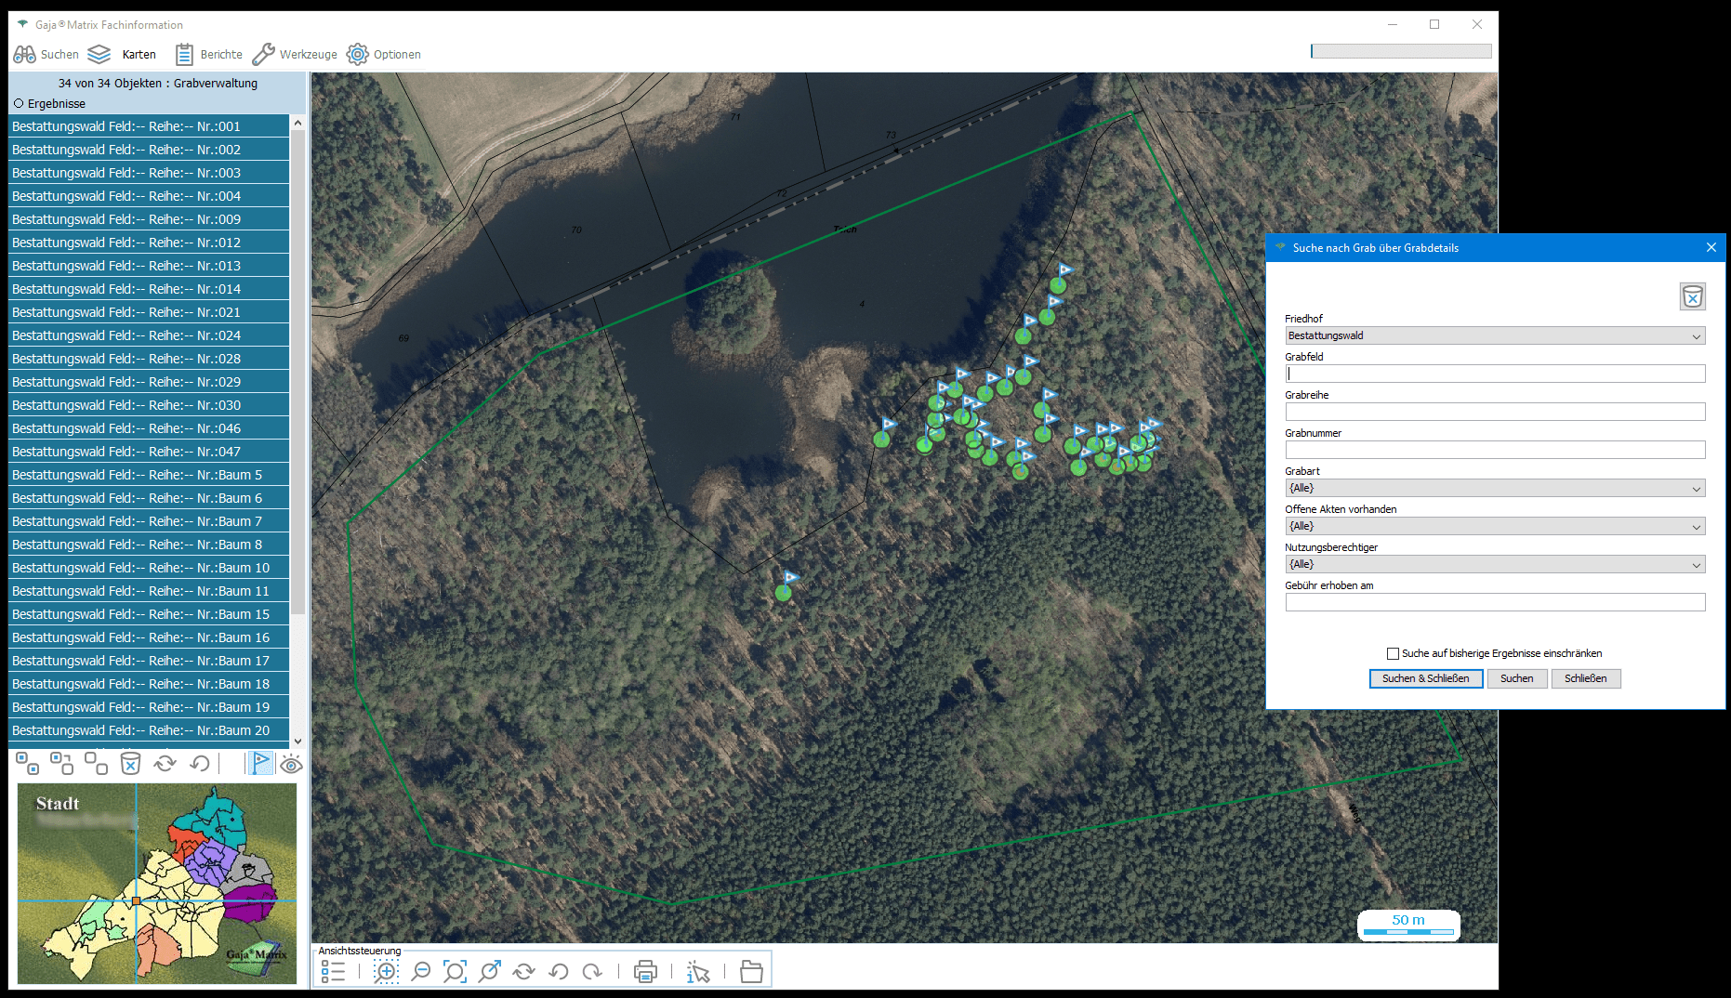The height and width of the screenshot is (998, 1731).
Task: Toggle the flag marker display button
Action: click(260, 764)
